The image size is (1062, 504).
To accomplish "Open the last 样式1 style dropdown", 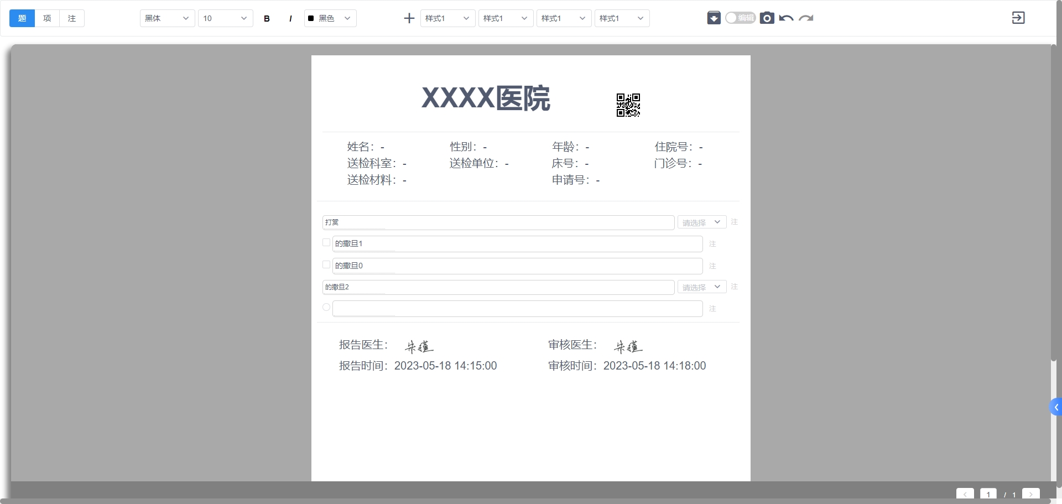I will tap(622, 18).
